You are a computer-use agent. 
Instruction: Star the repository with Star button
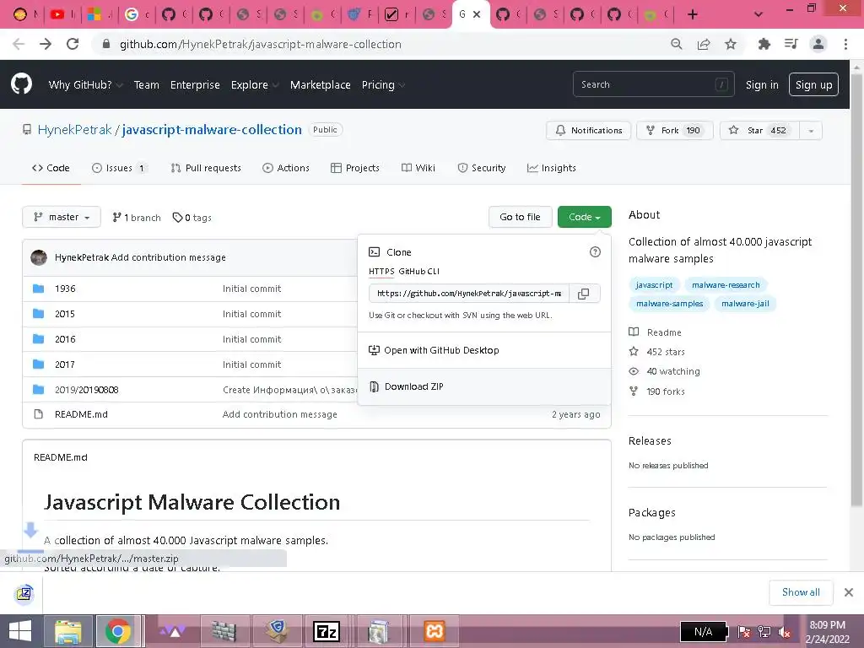point(759,131)
